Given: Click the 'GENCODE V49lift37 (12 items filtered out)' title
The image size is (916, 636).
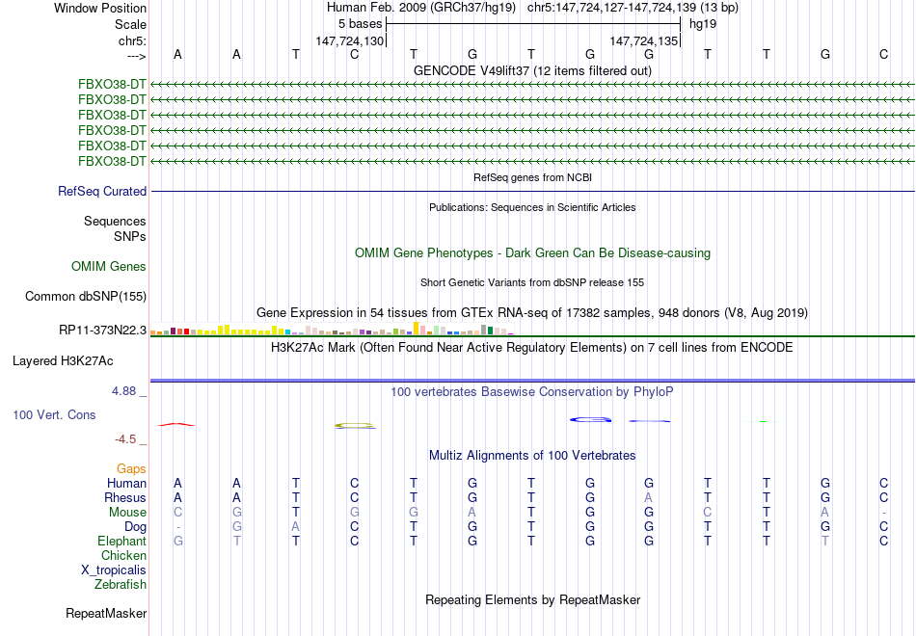Looking at the screenshot, I should [x=532, y=70].
